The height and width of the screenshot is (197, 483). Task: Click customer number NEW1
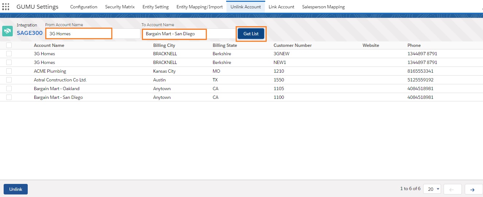point(280,63)
